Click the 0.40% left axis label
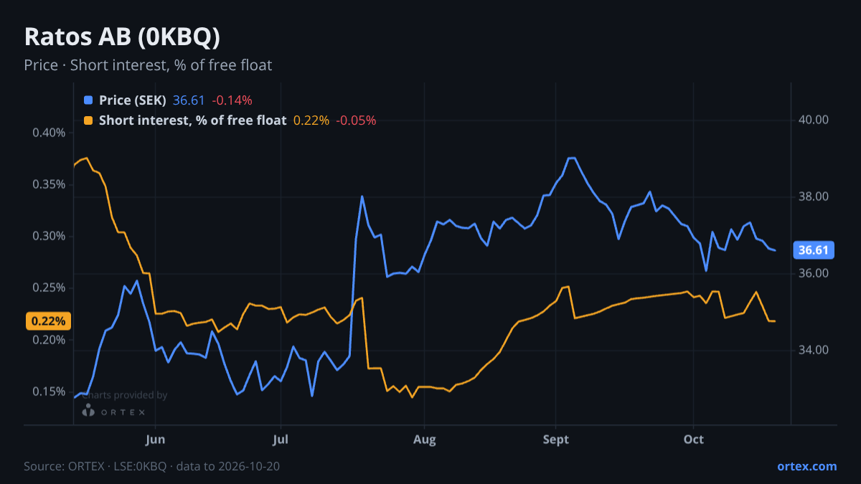 [50, 133]
